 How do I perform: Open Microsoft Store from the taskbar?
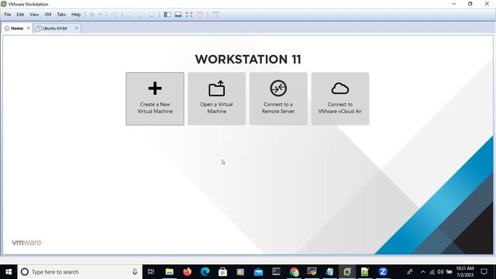(222, 272)
